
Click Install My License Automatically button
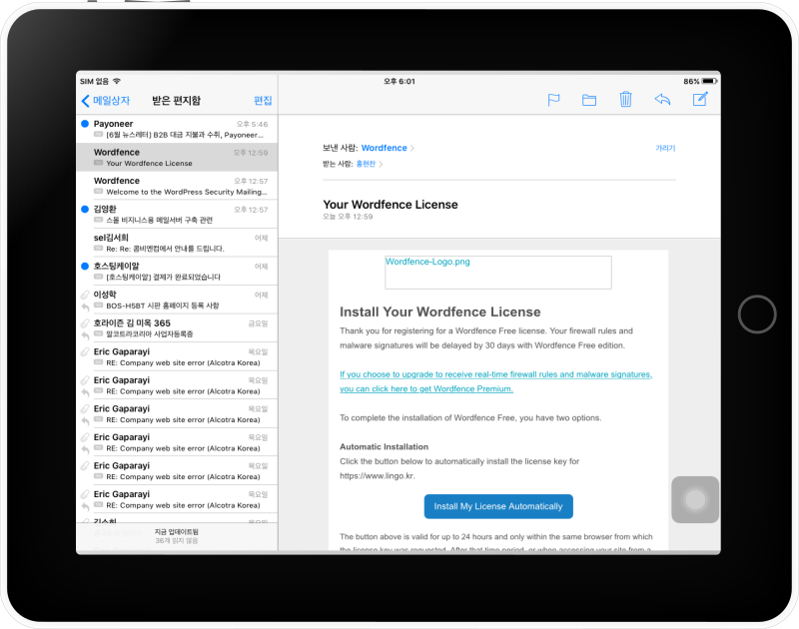coord(498,506)
